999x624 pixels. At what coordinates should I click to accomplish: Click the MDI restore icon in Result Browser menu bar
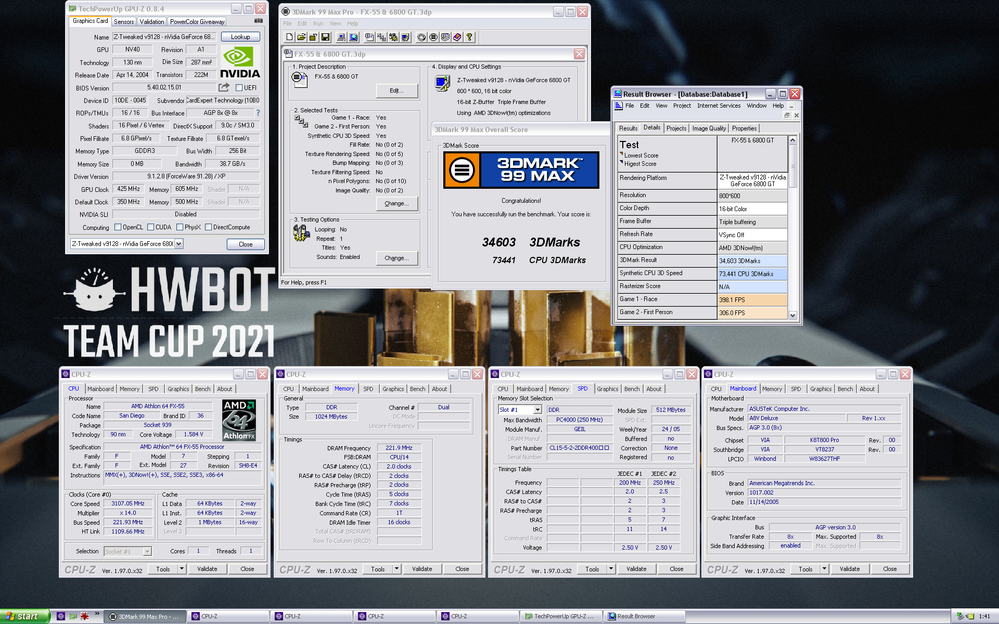point(787,115)
